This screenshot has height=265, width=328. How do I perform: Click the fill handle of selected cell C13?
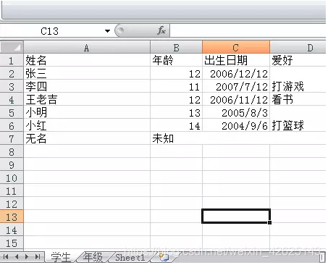pyautogui.click(x=270, y=222)
